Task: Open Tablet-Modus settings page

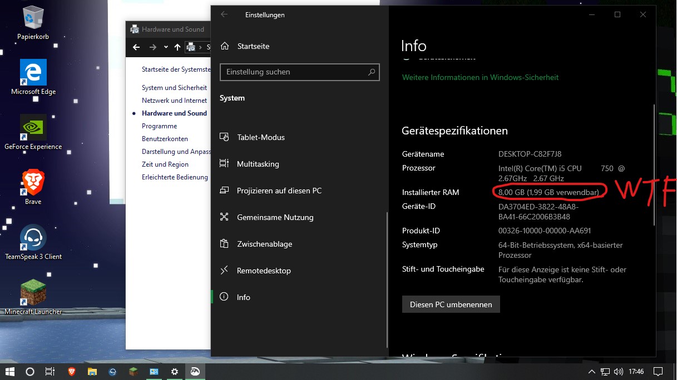Action: pos(260,137)
